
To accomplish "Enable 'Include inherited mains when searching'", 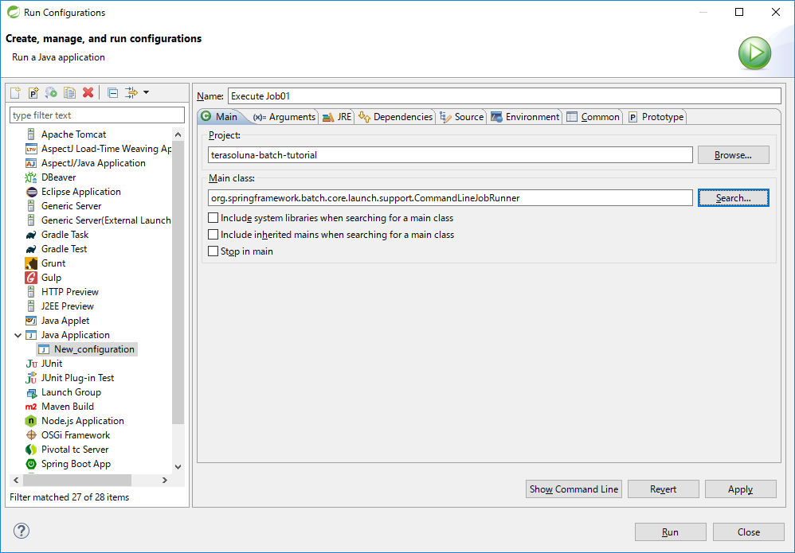I will 213,235.
